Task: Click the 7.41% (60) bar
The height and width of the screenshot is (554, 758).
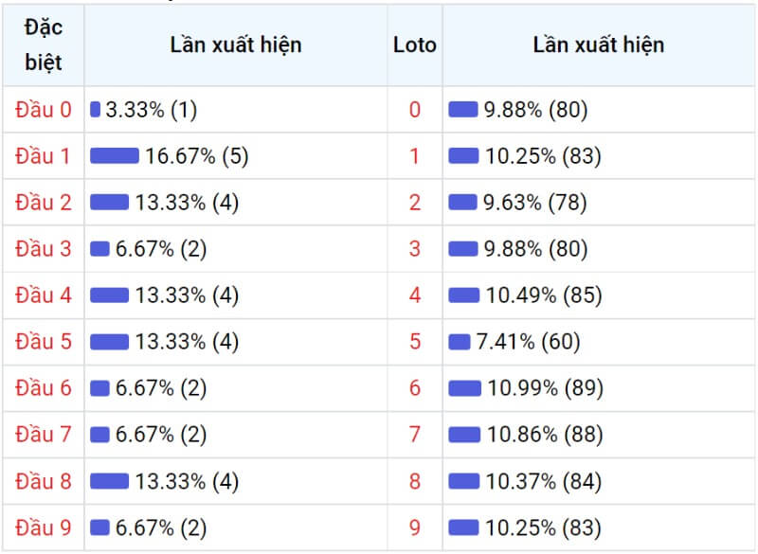Action: [x=459, y=342]
